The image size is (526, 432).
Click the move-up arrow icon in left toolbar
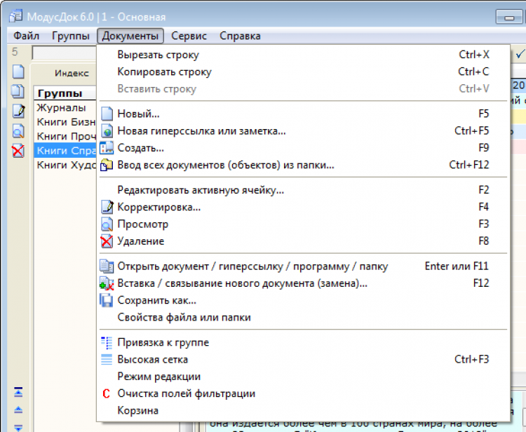18,410
